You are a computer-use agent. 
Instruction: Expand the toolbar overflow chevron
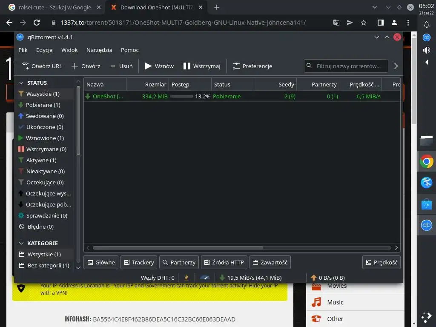(x=396, y=66)
